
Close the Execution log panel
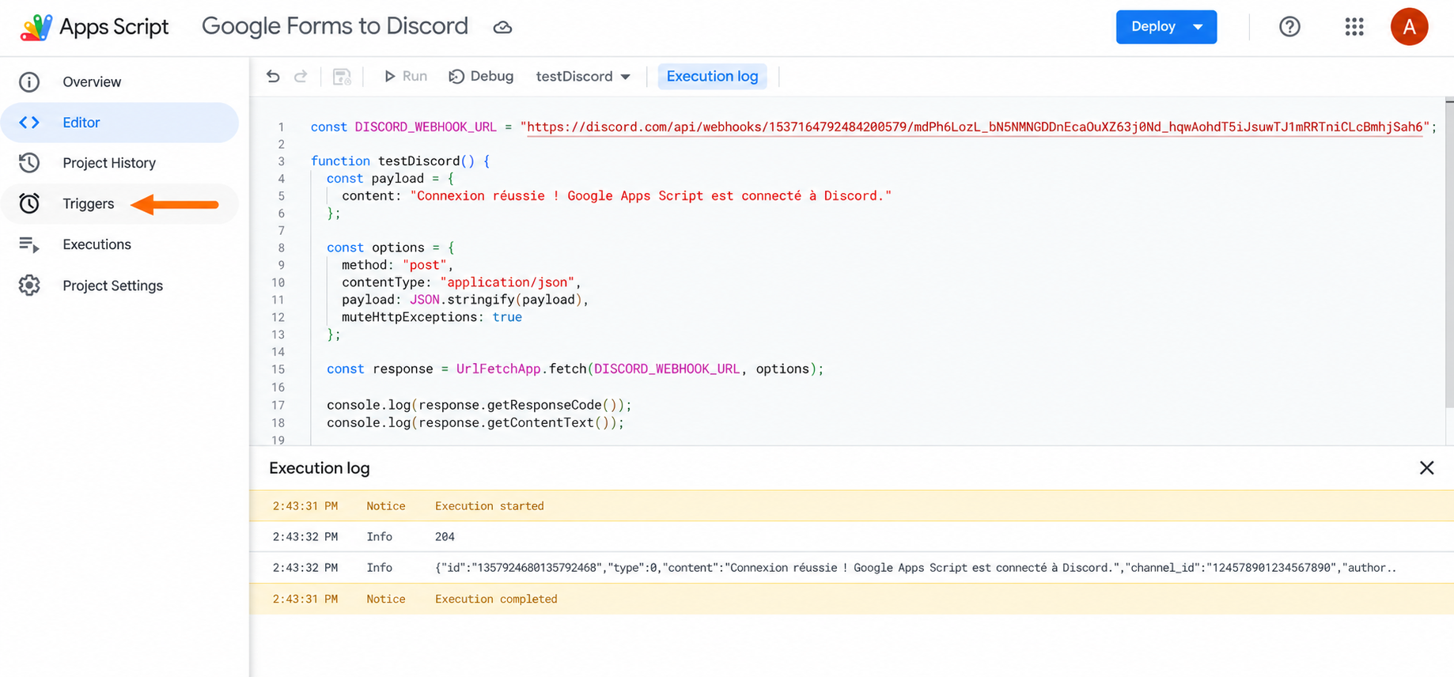tap(1426, 468)
